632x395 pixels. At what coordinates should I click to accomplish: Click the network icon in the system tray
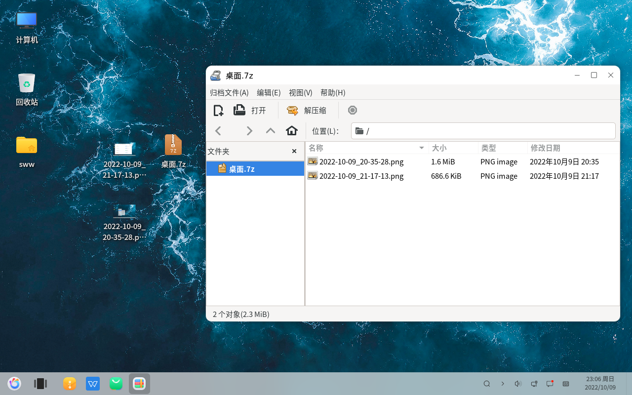tap(534, 384)
